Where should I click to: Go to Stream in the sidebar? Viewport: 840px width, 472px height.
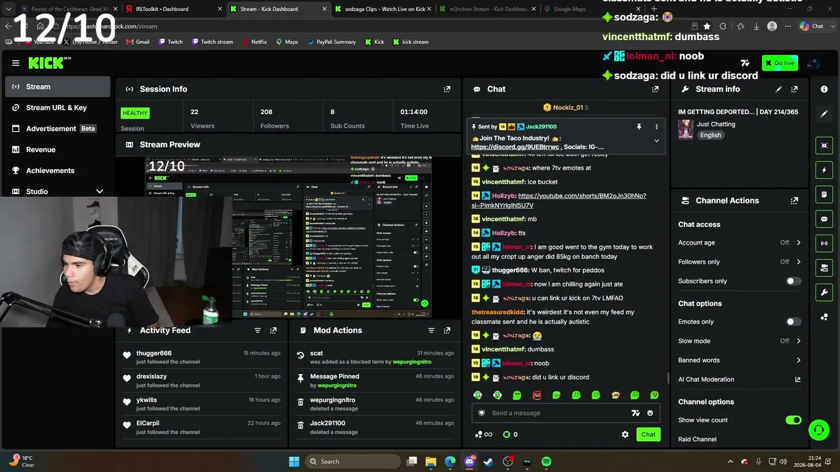coord(58,87)
